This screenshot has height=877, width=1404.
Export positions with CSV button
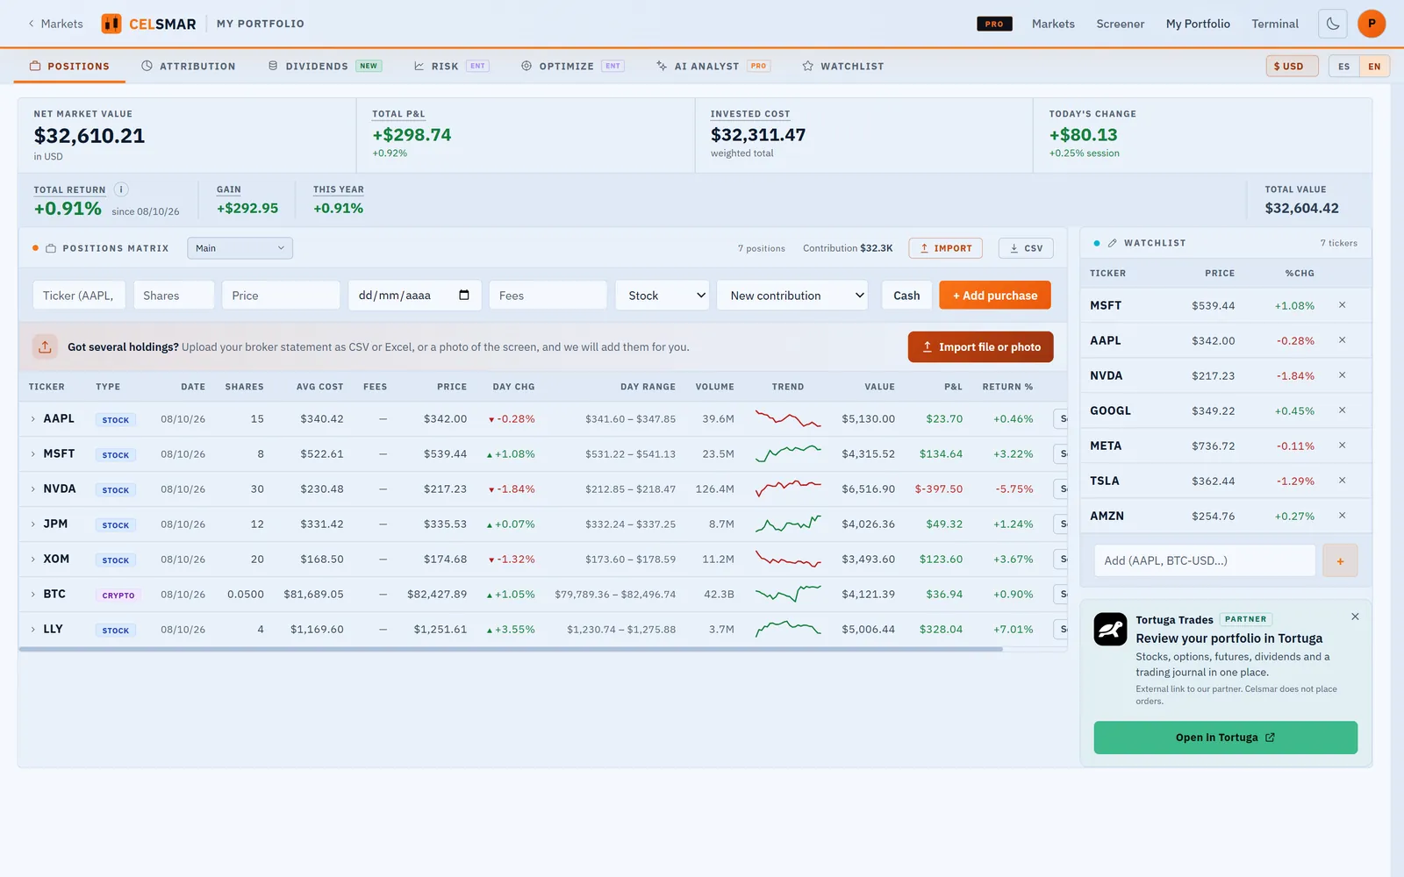tap(1026, 248)
